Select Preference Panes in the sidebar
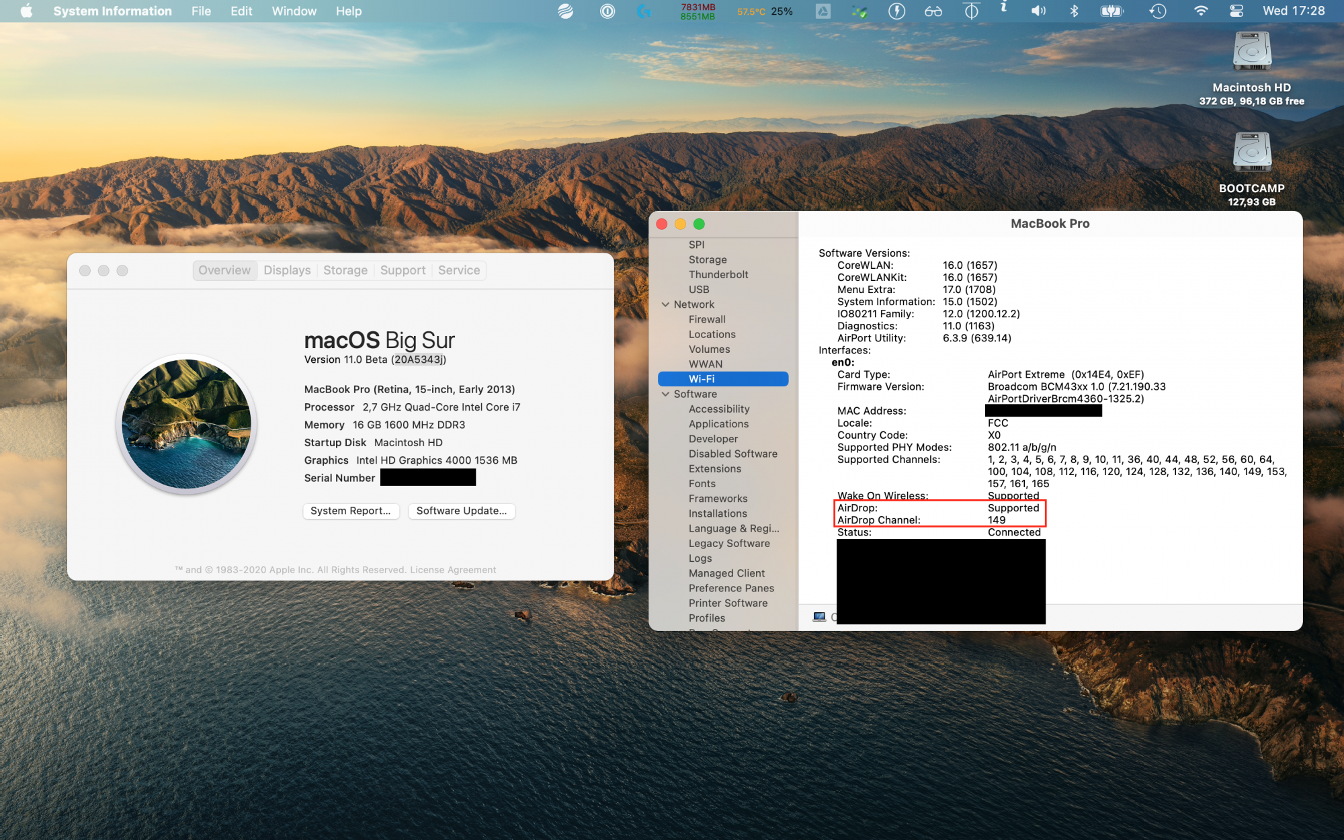This screenshot has width=1344, height=840. point(731,588)
